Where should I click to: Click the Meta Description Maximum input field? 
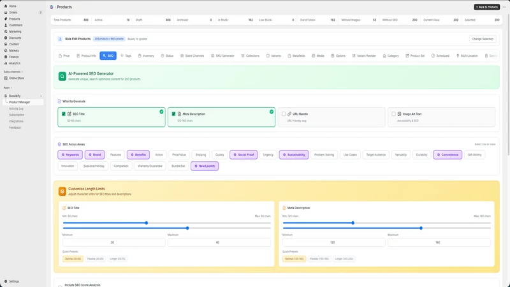(x=439, y=242)
